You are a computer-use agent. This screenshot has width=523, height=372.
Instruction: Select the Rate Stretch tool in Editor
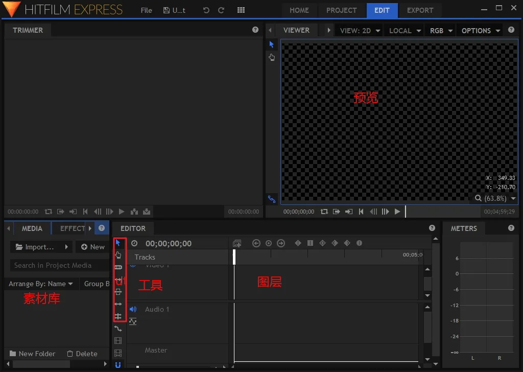click(x=118, y=316)
